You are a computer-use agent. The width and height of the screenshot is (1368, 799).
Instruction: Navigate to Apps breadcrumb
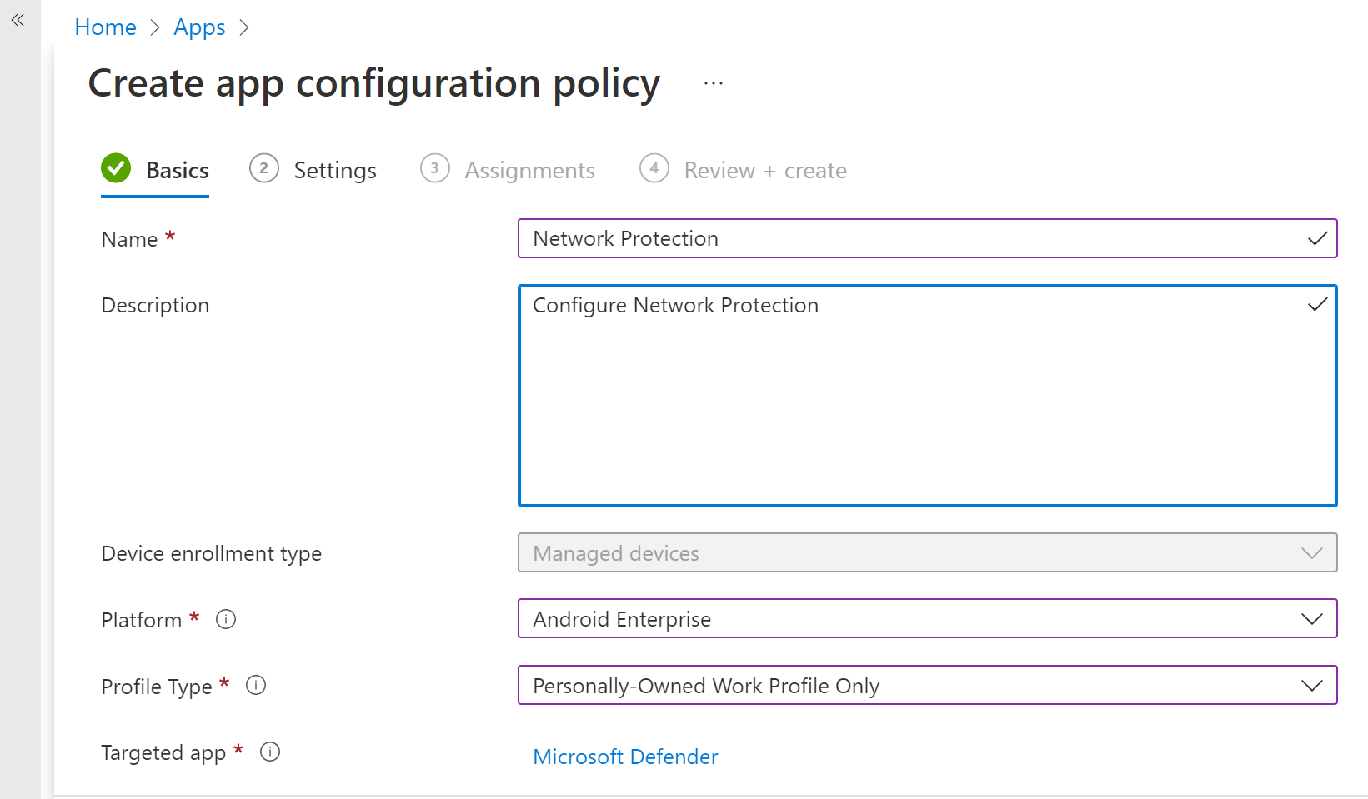pos(199,27)
